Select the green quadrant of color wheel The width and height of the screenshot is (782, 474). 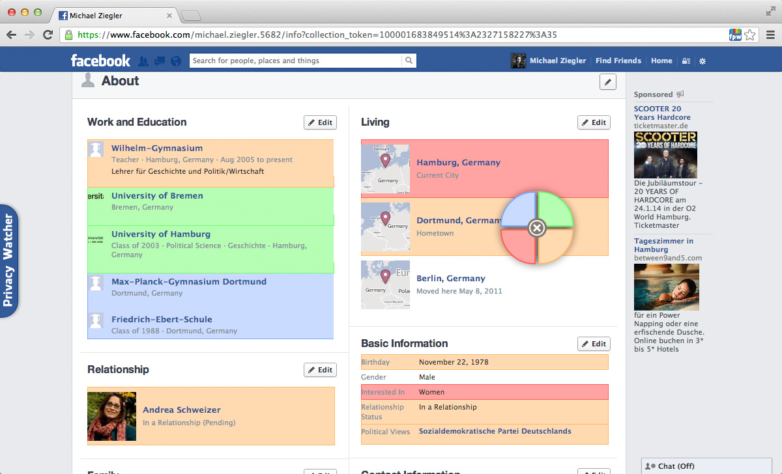click(555, 210)
